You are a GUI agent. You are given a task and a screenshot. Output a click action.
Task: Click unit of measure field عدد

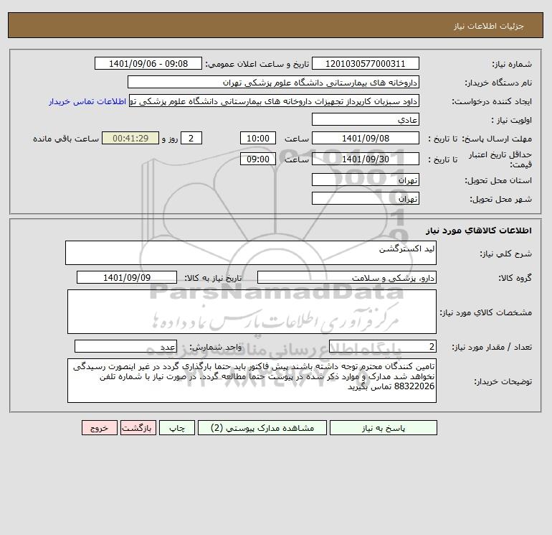pos(125,346)
